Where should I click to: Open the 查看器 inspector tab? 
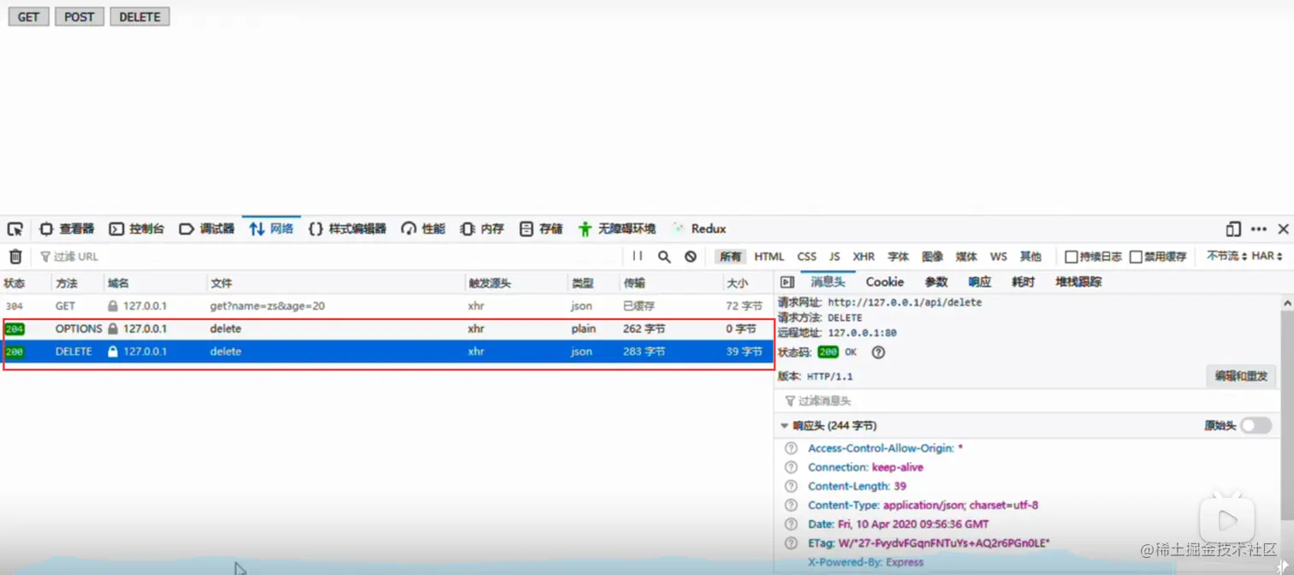coord(68,229)
